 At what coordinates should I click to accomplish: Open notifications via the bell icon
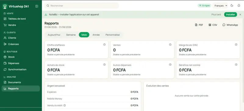tap(239, 5)
